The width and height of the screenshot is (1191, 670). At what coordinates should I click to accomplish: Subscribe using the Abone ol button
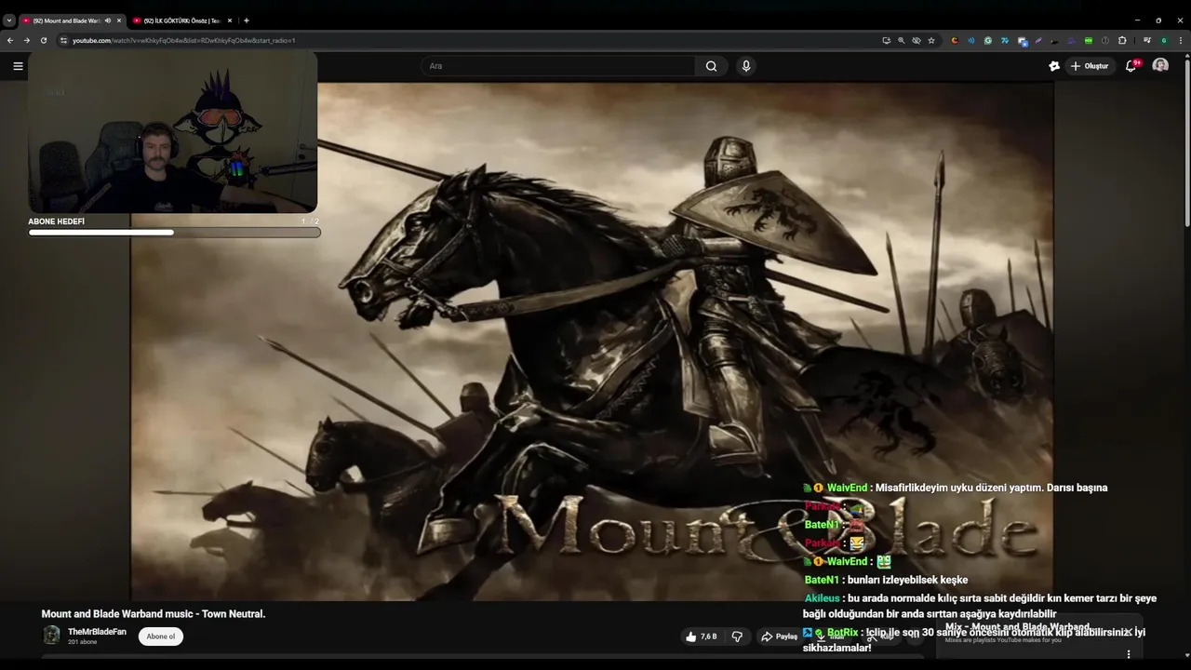point(161,636)
